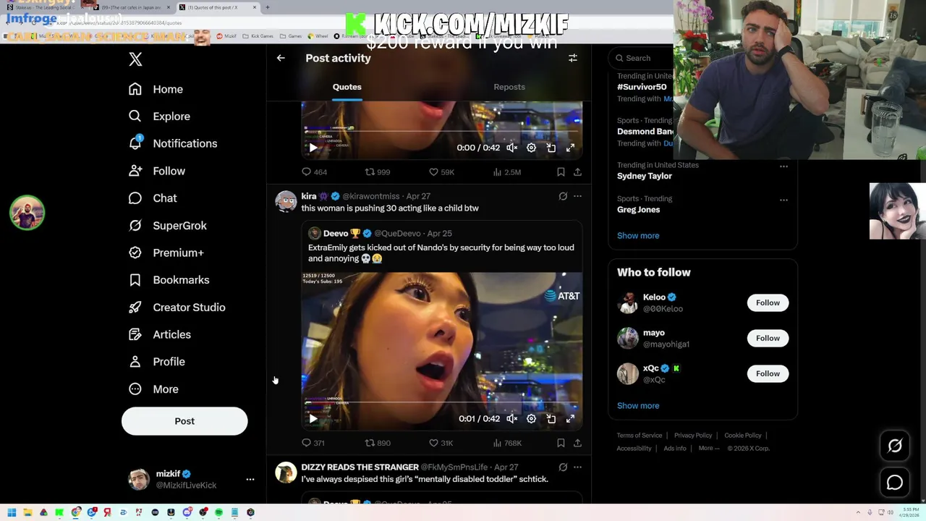Click Grok icon on DIZZY's post
Screen dimensions: 926x521
[x=563, y=467]
